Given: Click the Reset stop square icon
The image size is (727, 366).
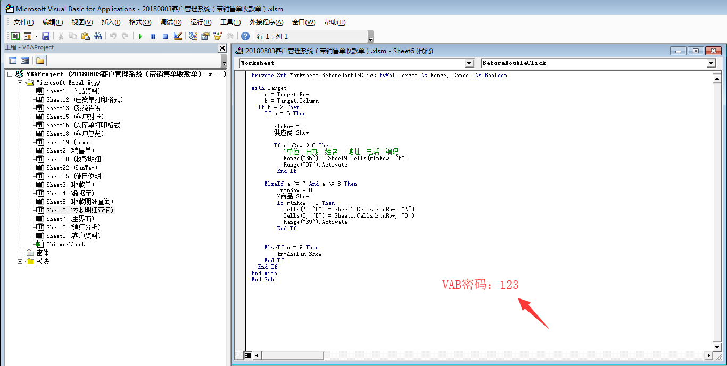Looking at the screenshot, I should pos(165,36).
